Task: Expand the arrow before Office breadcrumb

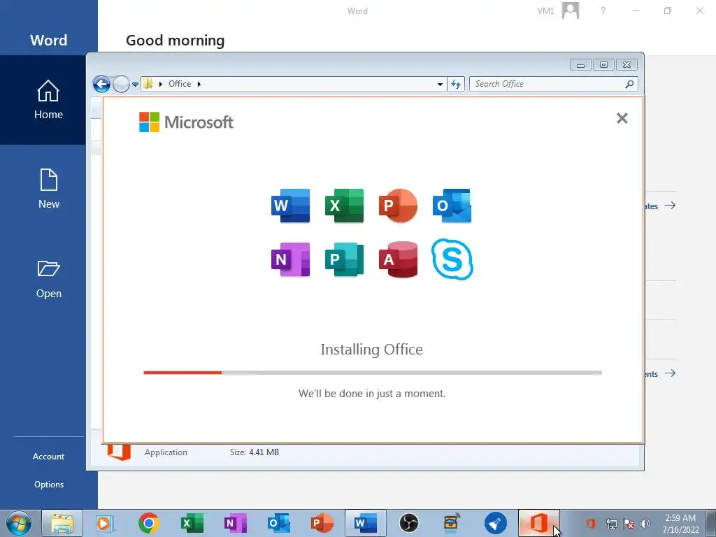Action: [x=161, y=84]
